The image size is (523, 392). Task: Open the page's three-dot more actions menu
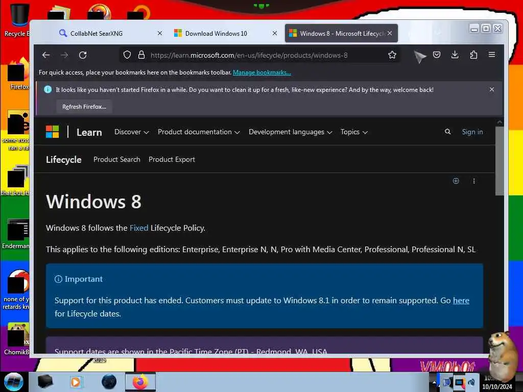474,181
